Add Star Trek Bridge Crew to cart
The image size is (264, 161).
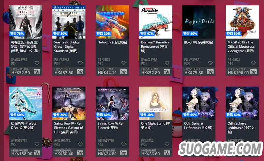(x=80, y=72)
